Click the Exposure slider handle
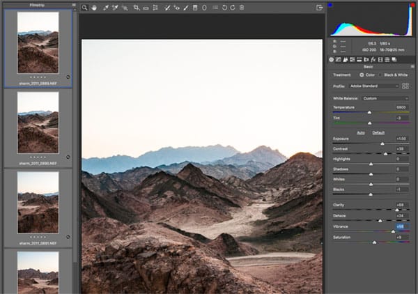The width and height of the screenshot is (418, 294). (382, 144)
